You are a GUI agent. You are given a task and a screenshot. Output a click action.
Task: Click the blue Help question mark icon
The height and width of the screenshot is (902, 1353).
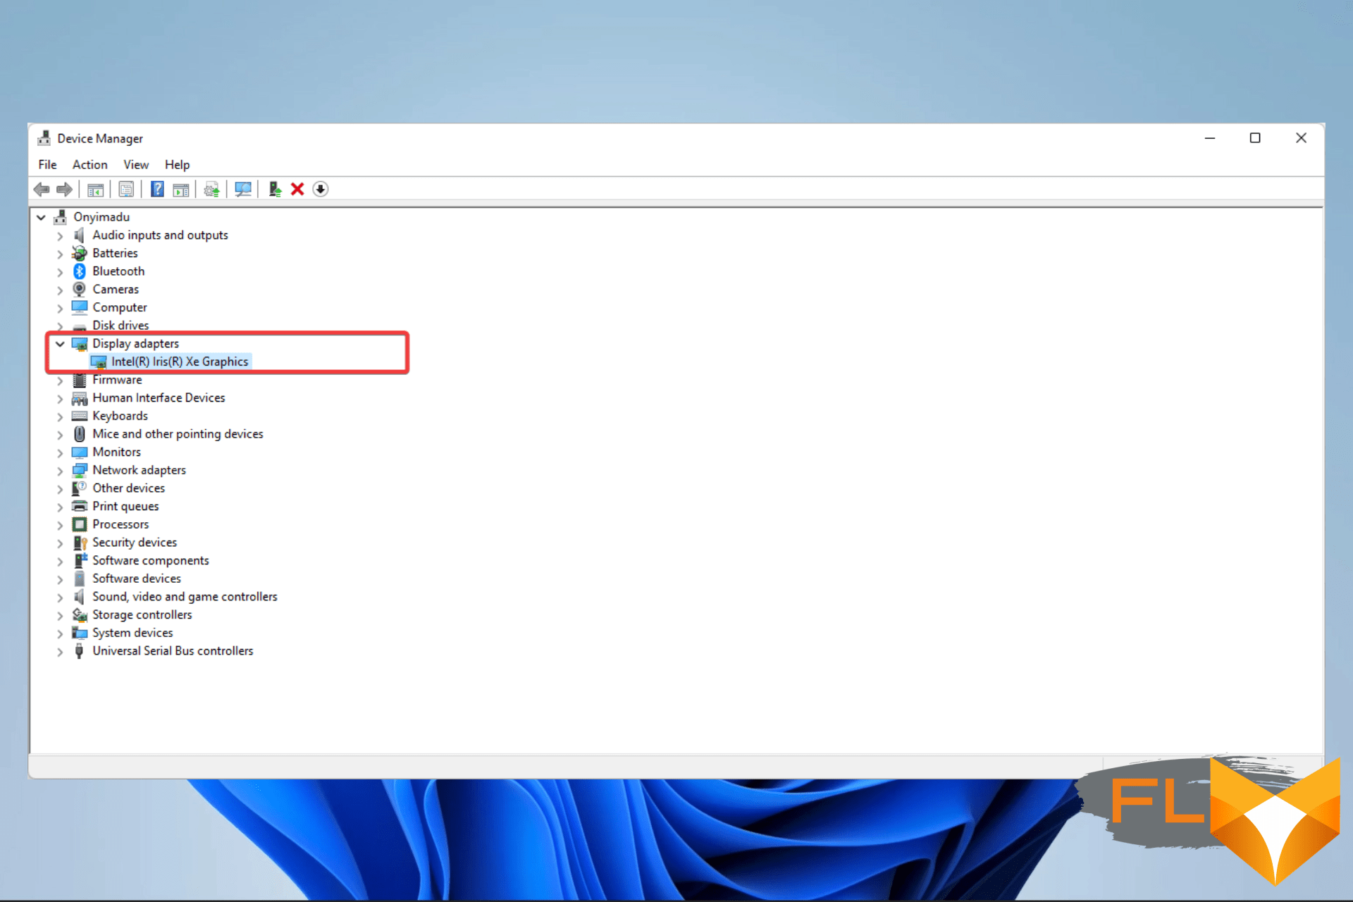(157, 189)
